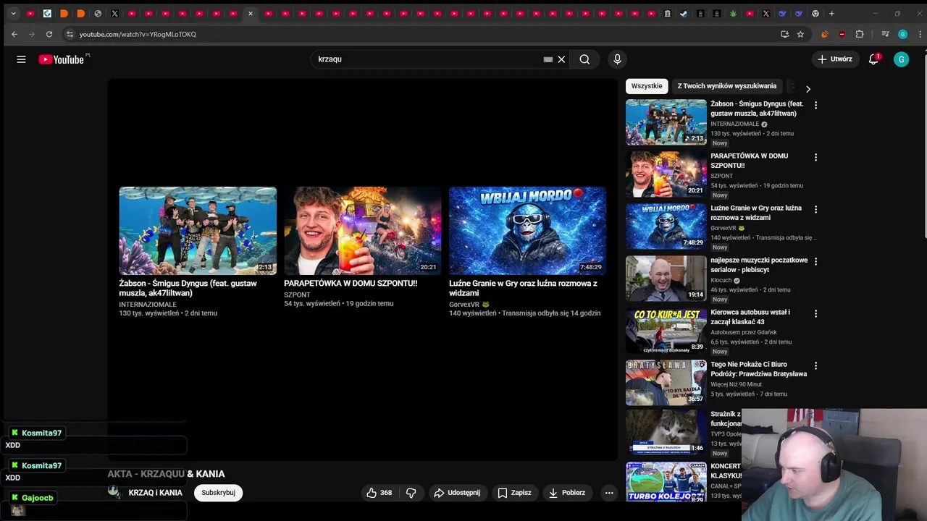Screen dimensions: 927x521
Task: Run search with the magnifier button
Action: (584, 59)
